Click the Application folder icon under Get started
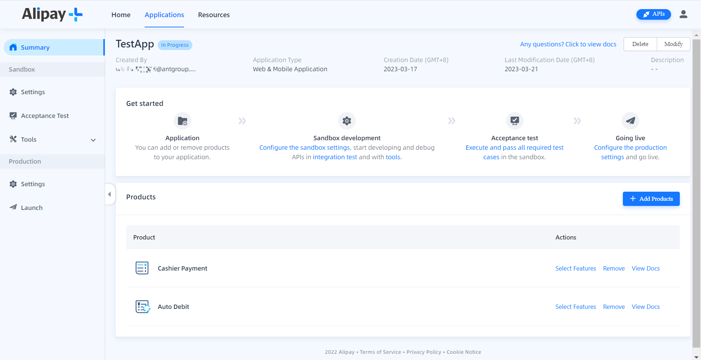Screen dimensions: 701x360 click(182, 121)
